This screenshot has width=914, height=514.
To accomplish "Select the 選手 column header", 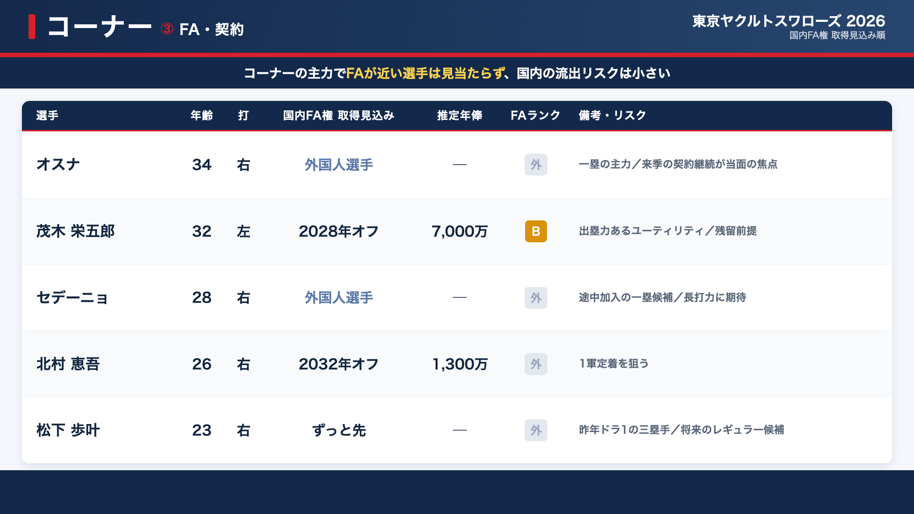I will 47,116.
